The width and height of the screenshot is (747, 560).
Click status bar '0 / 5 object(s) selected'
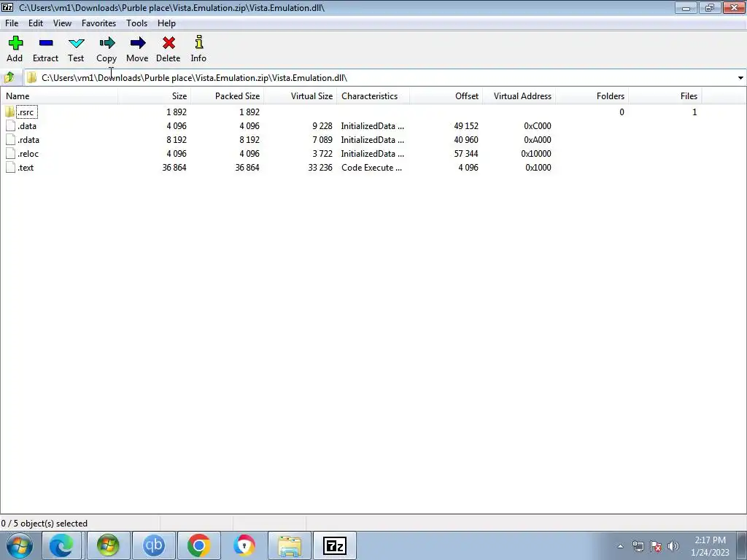pos(44,524)
